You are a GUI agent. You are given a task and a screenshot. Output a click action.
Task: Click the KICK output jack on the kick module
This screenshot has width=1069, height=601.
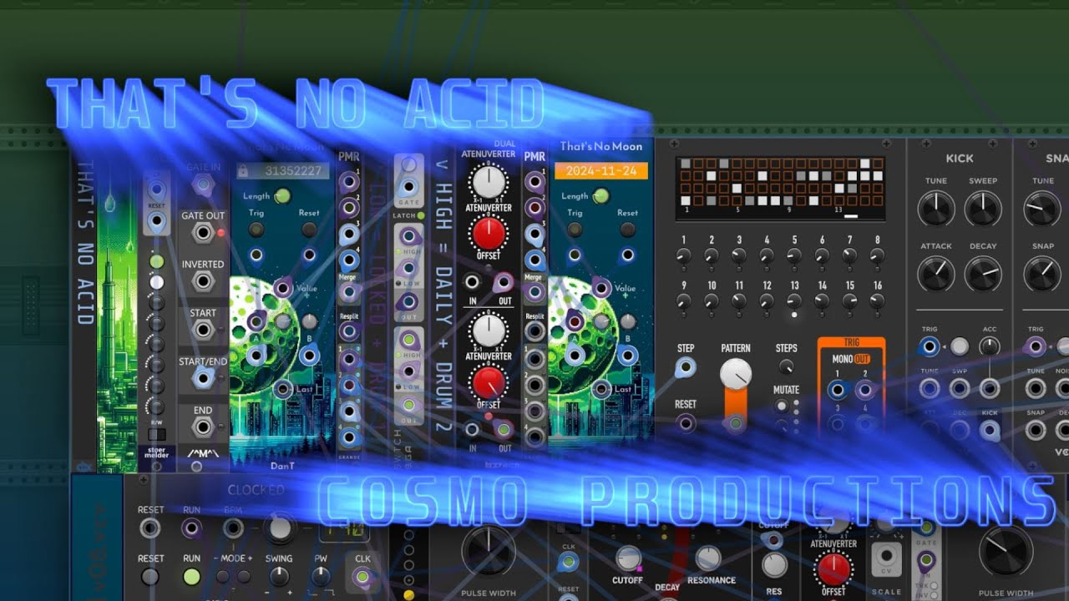click(x=990, y=430)
